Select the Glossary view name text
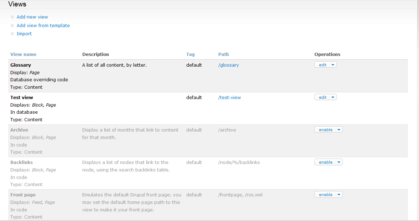This screenshot has height=221, width=419. pyautogui.click(x=21, y=65)
